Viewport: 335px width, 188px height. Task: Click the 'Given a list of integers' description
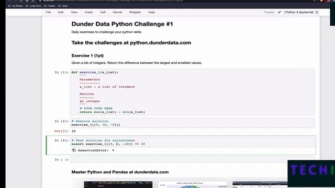pos(137,63)
